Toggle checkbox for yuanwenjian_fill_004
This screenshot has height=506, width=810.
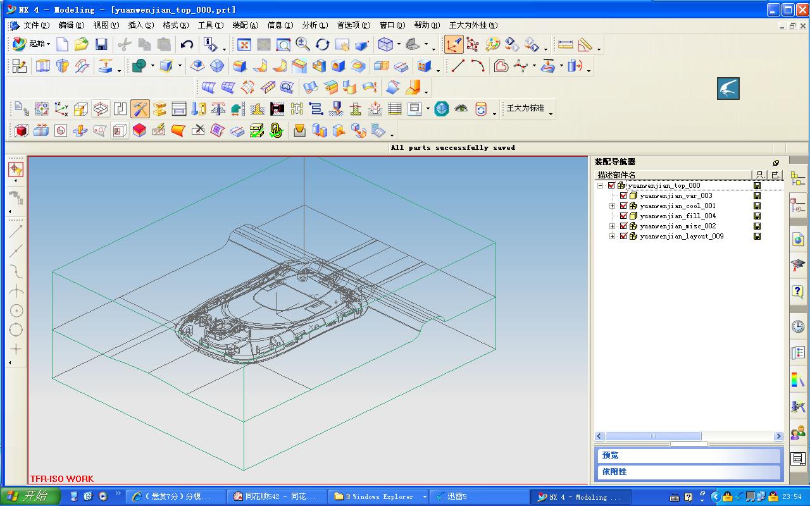tap(623, 216)
